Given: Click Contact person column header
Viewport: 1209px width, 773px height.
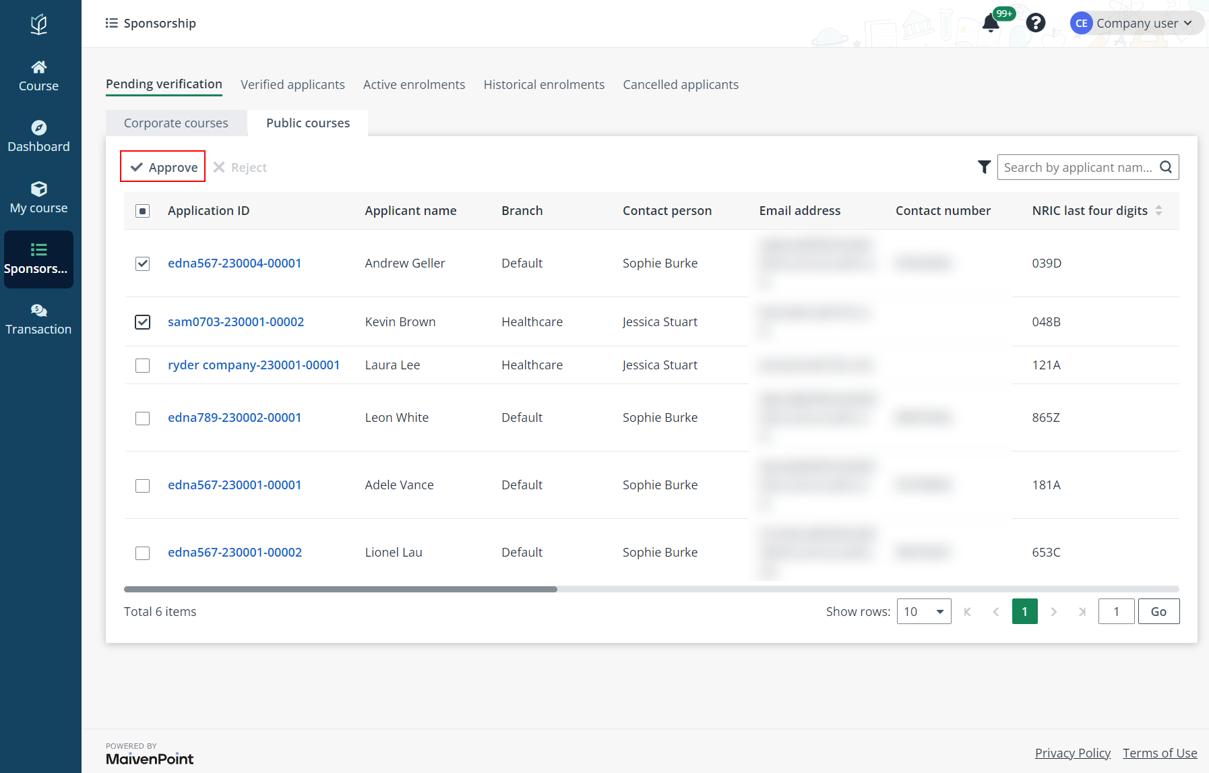Looking at the screenshot, I should tap(667, 210).
